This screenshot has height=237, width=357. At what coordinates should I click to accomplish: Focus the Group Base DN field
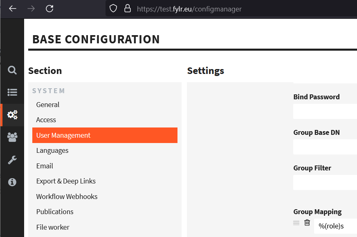325,147
